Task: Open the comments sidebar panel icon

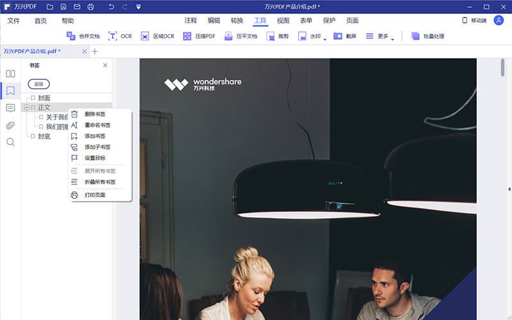Action: pyautogui.click(x=10, y=108)
